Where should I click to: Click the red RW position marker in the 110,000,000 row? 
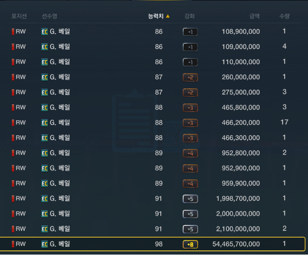pyautogui.click(x=13, y=62)
